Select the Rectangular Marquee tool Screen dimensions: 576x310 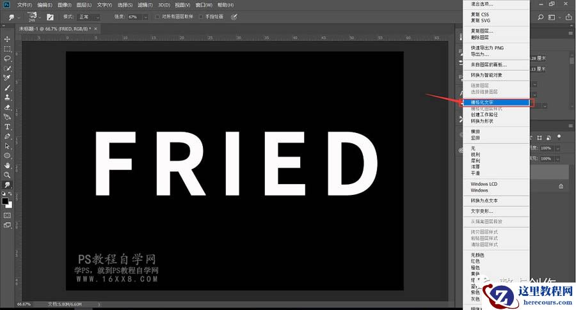point(8,49)
